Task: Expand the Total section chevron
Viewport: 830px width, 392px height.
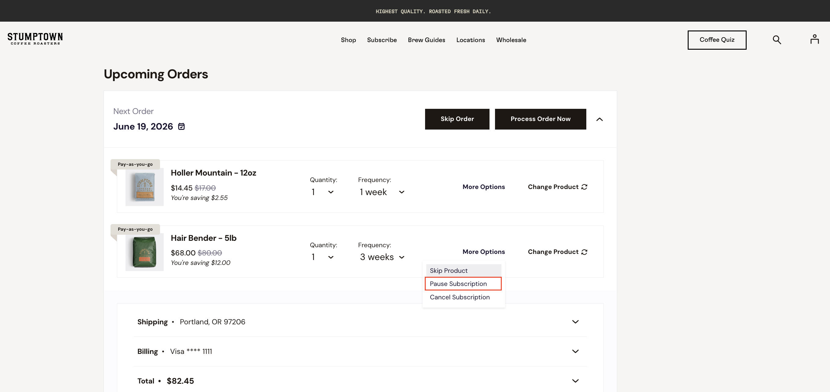Action: (x=575, y=381)
